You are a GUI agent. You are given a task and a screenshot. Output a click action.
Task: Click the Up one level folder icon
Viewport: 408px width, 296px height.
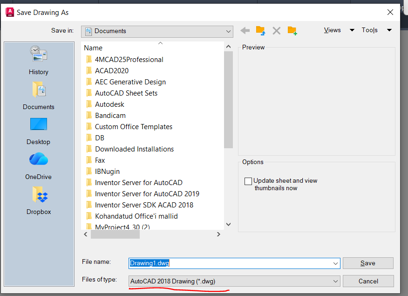tap(260, 31)
